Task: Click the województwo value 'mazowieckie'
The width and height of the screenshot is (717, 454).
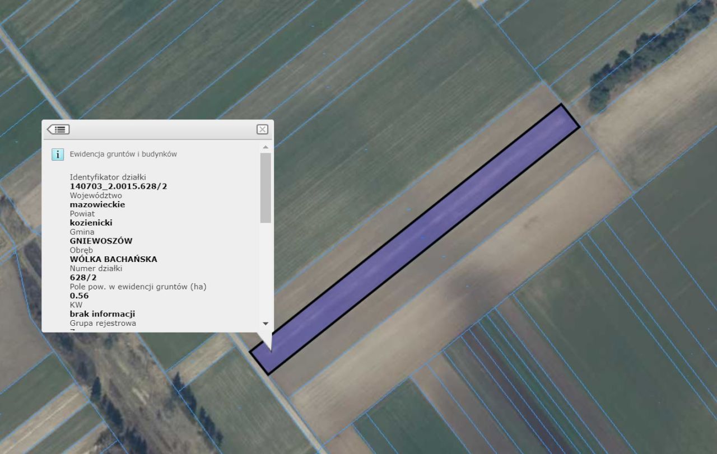Action: pos(97,204)
